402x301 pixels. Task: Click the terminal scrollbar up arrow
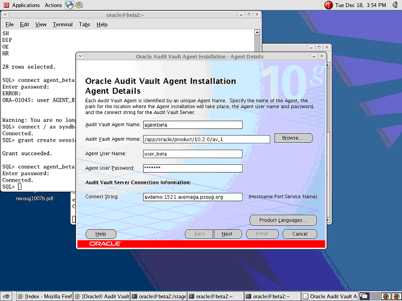[257, 32]
